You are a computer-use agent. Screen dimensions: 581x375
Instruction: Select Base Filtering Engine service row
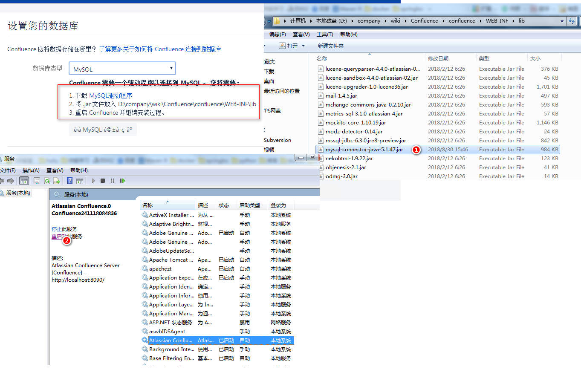[217, 358]
